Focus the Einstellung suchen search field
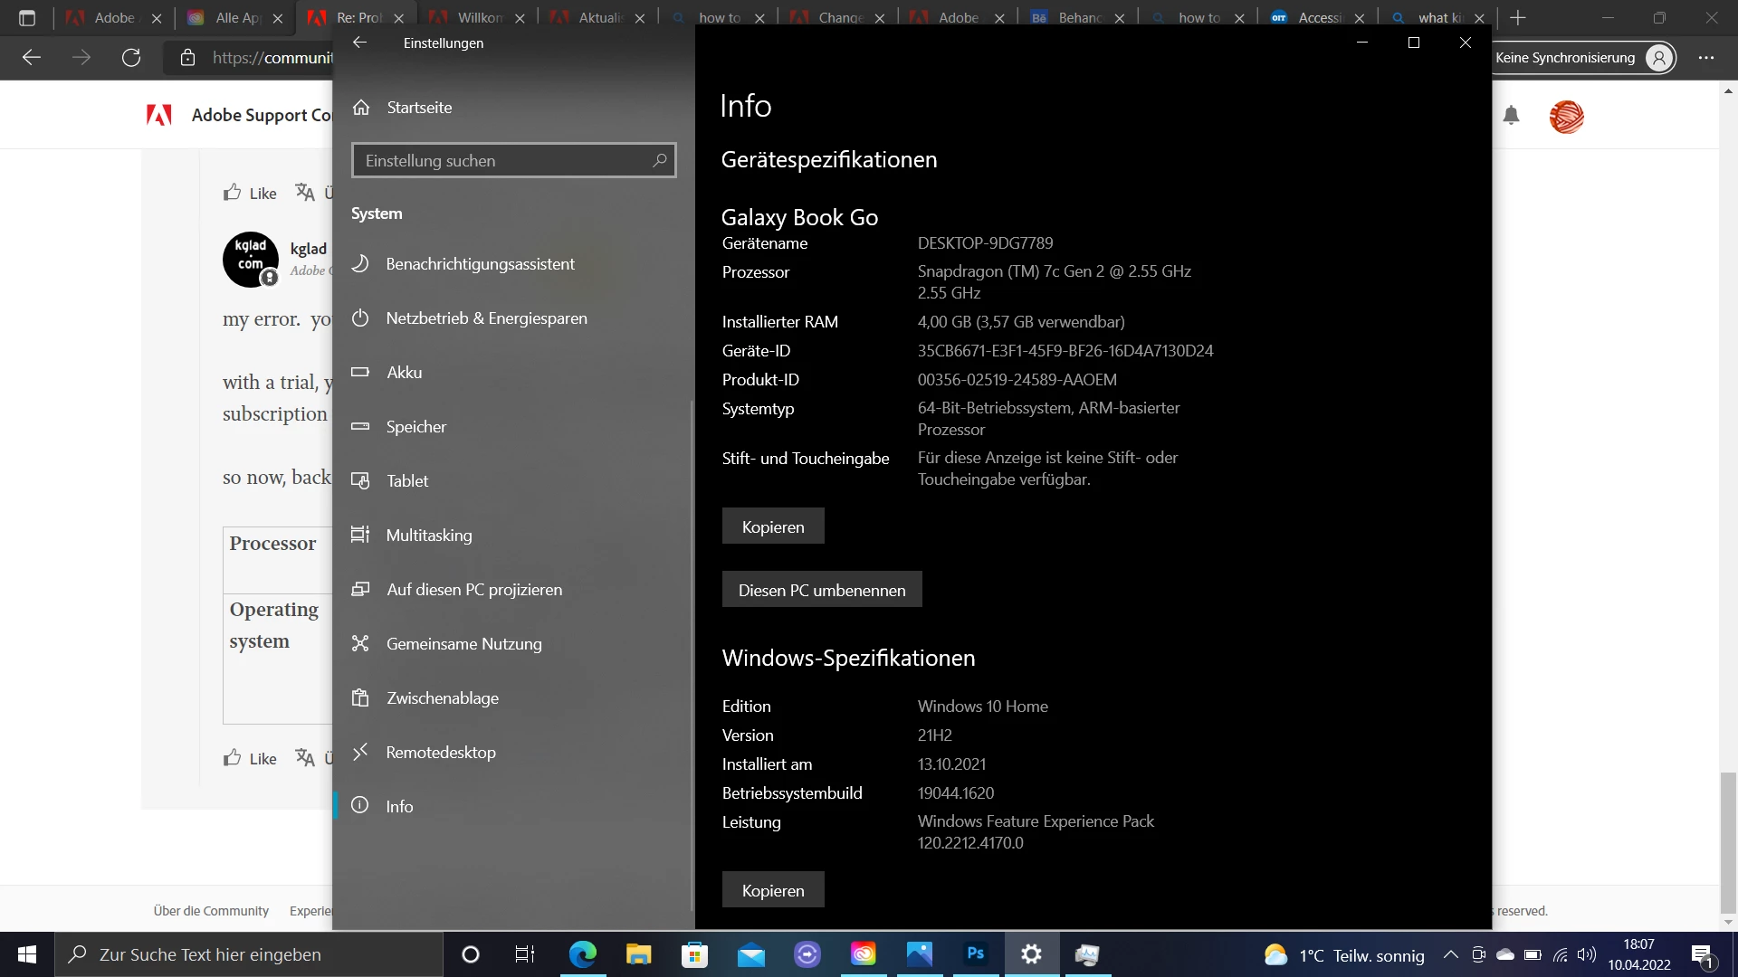1738x977 pixels. point(503,161)
